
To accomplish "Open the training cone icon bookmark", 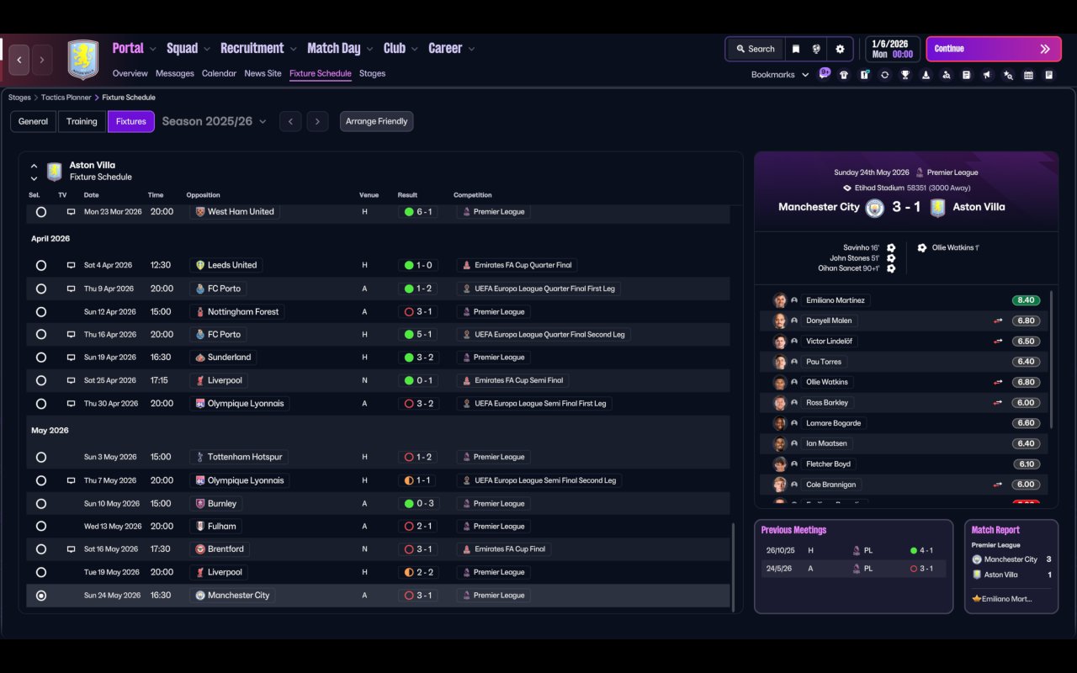I will pyautogui.click(x=926, y=75).
